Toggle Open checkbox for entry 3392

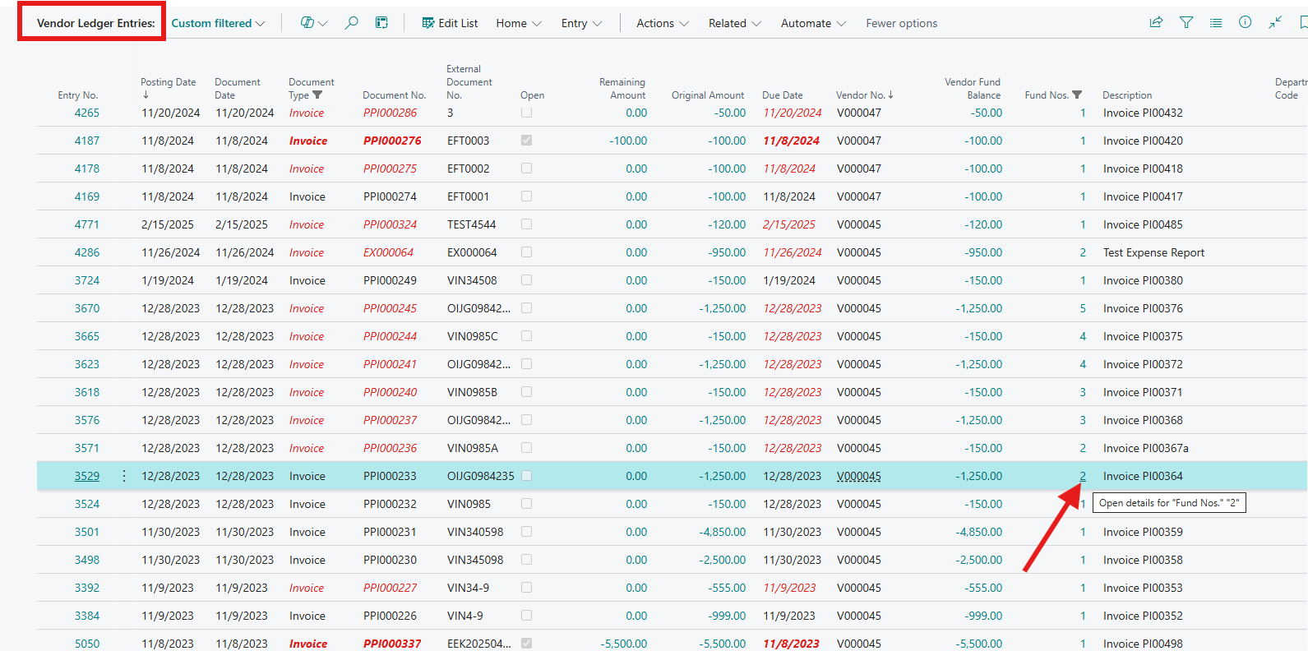coord(526,588)
